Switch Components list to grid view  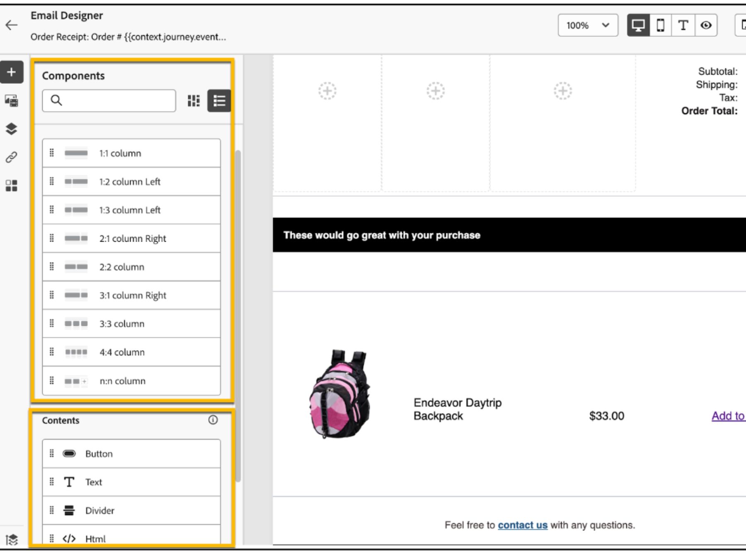pyautogui.click(x=194, y=101)
